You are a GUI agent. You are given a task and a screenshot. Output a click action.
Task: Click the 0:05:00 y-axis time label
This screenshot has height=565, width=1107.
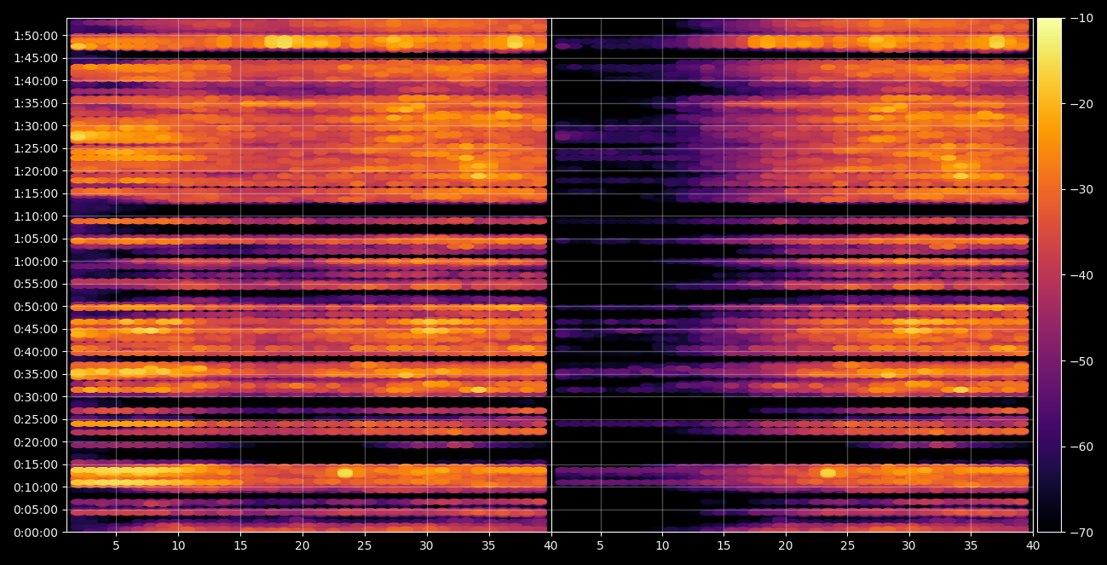click(37, 510)
